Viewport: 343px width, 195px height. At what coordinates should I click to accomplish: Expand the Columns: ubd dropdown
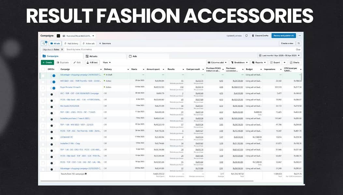click(x=217, y=62)
